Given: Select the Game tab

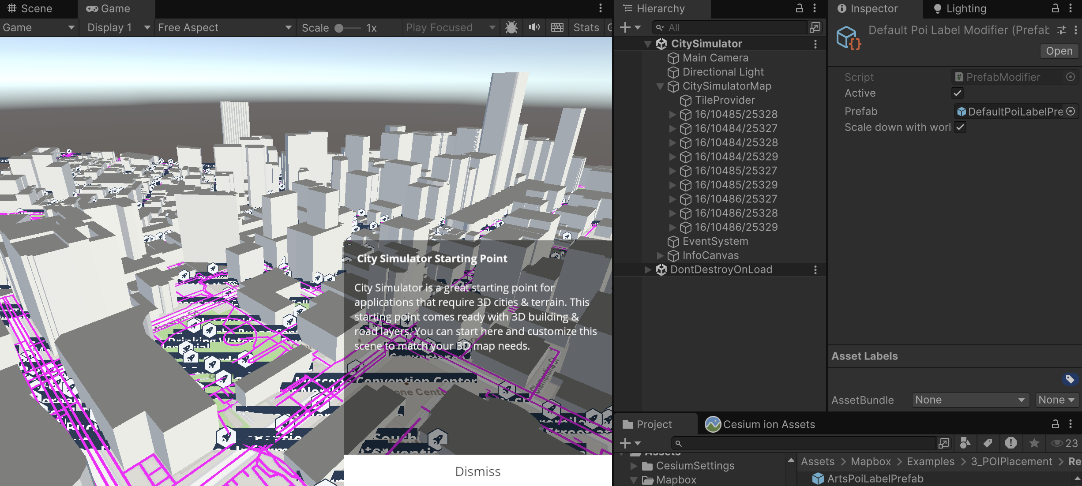Looking at the screenshot, I should (108, 9).
